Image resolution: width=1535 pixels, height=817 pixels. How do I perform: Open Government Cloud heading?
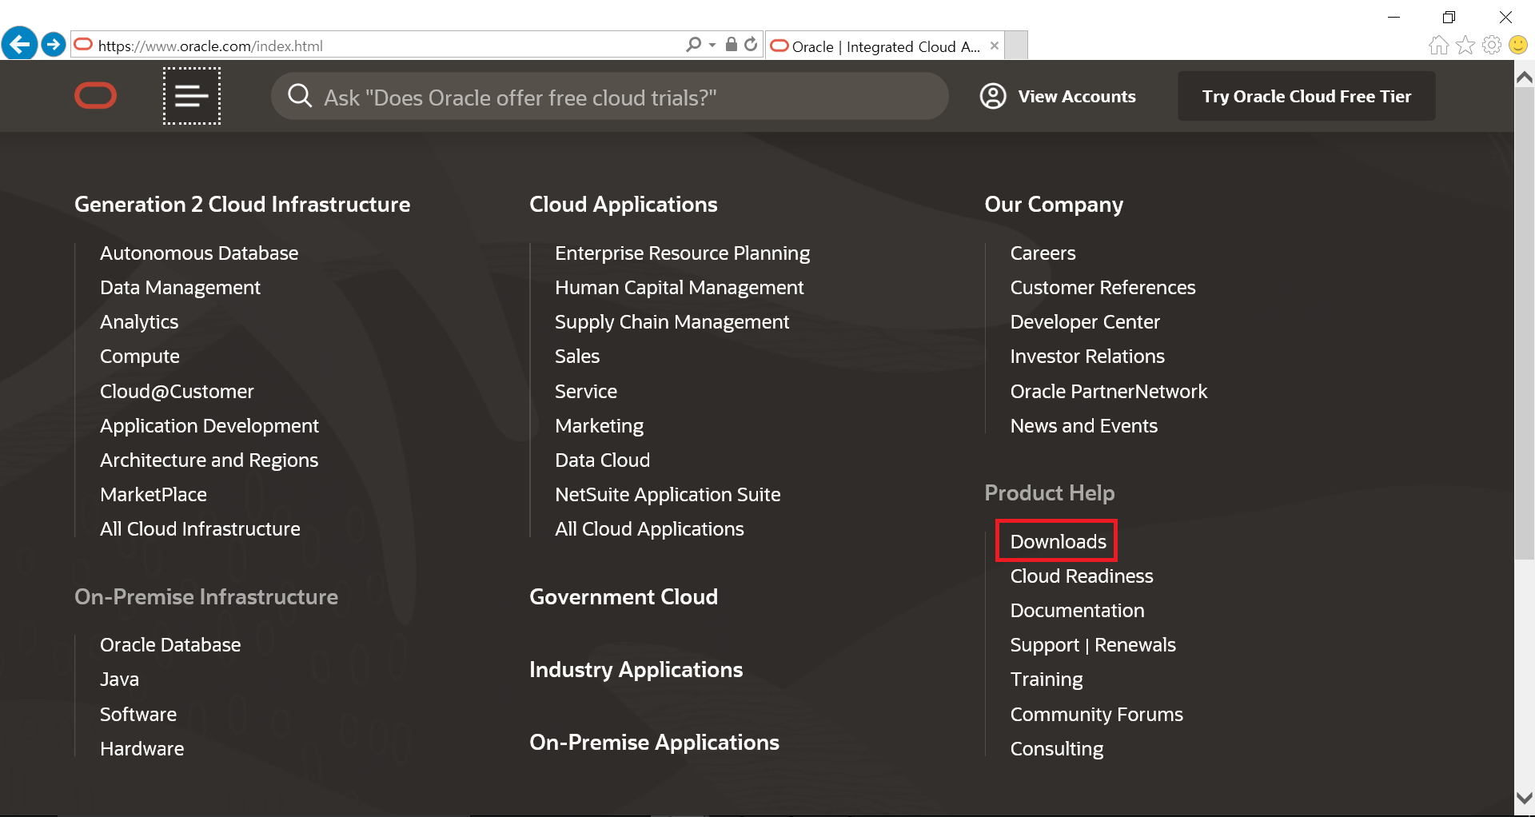coord(624,597)
